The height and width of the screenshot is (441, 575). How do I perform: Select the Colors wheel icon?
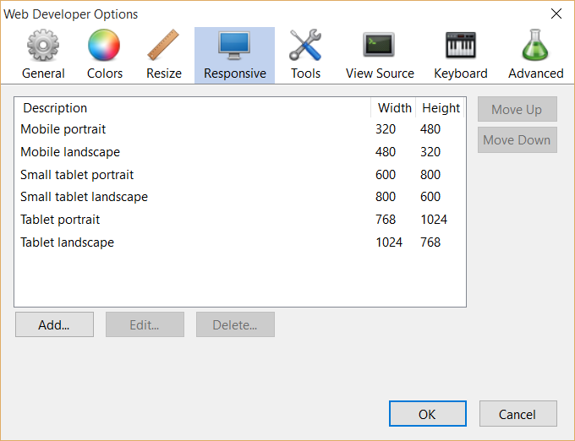click(x=104, y=45)
